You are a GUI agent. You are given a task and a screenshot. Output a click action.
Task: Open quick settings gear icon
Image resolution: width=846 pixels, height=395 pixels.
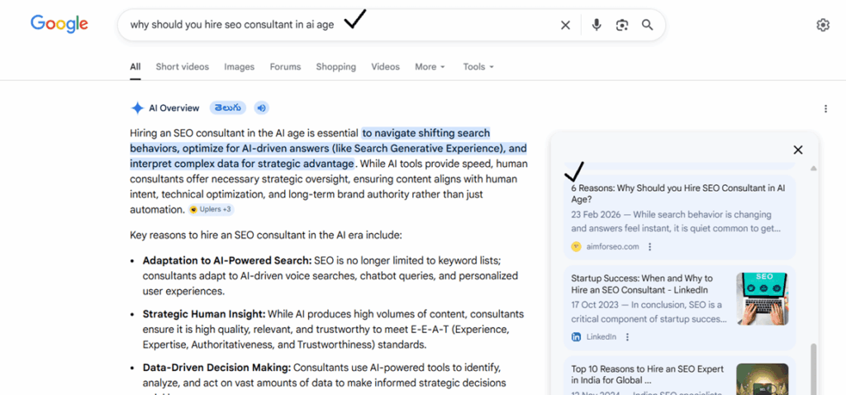(x=823, y=25)
